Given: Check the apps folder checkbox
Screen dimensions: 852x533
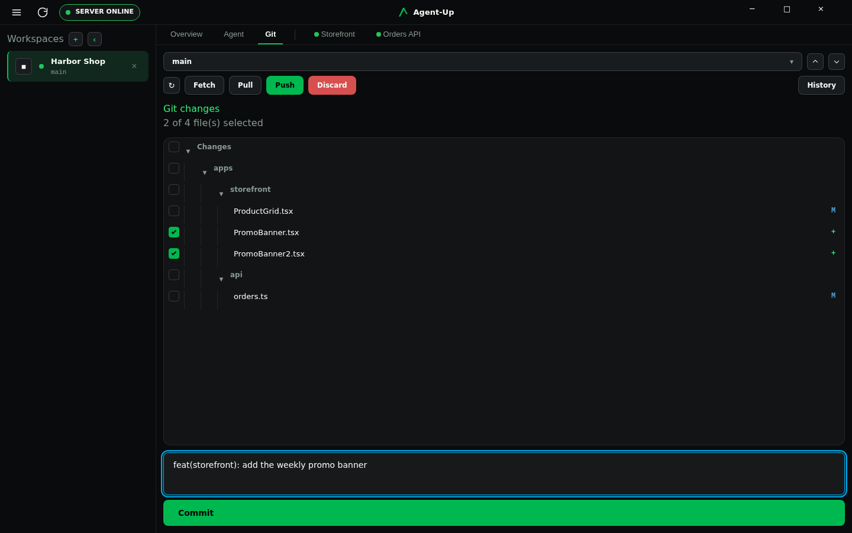Looking at the screenshot, I should [174, 168].
